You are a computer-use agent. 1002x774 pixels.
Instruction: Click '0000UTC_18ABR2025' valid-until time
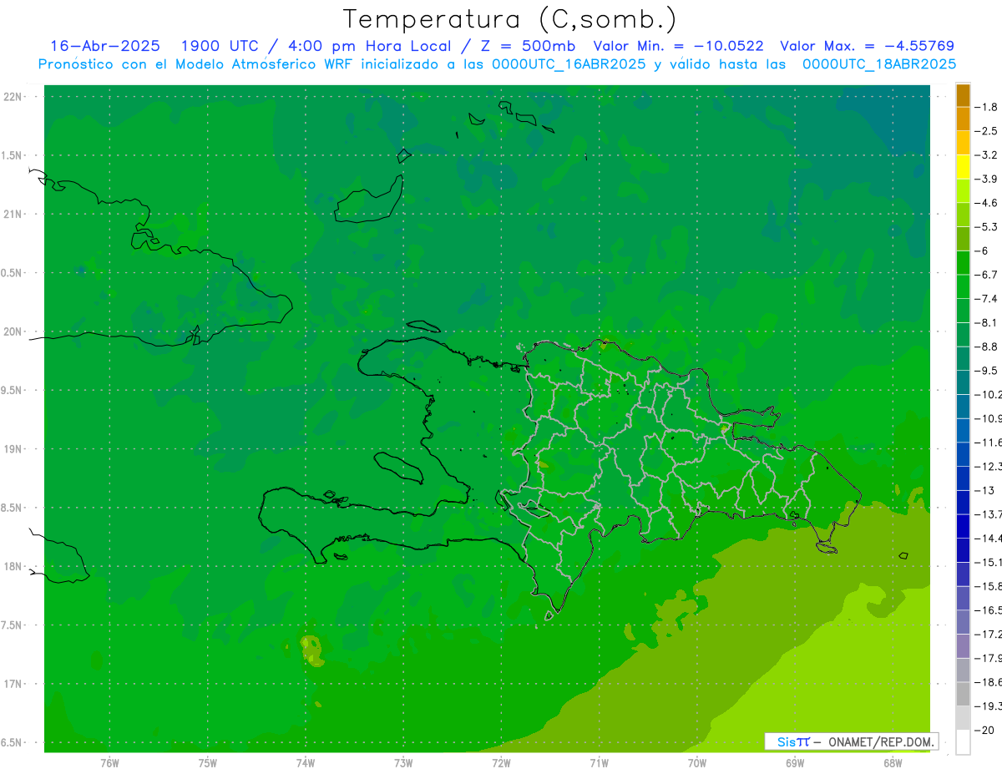pyautogui.click(x=878, y=64)
